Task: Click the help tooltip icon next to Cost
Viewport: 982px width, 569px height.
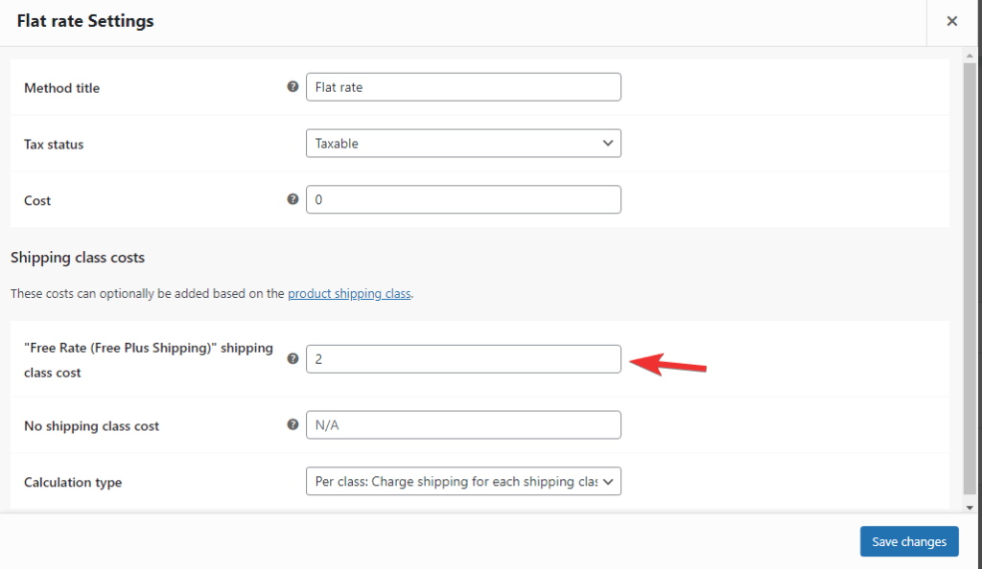Action: point(292,199)
